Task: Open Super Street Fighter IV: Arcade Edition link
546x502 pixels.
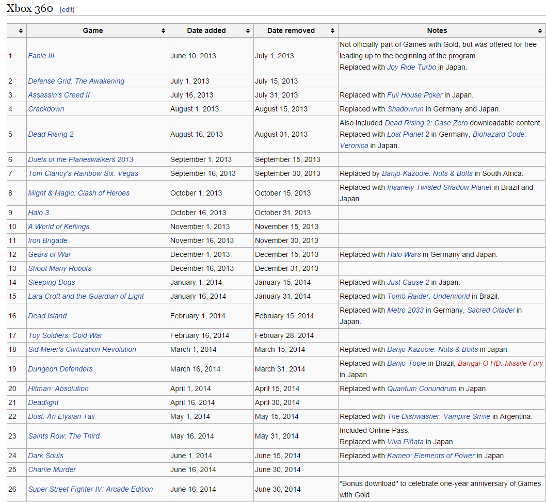Action: click(x=90, y=489)
